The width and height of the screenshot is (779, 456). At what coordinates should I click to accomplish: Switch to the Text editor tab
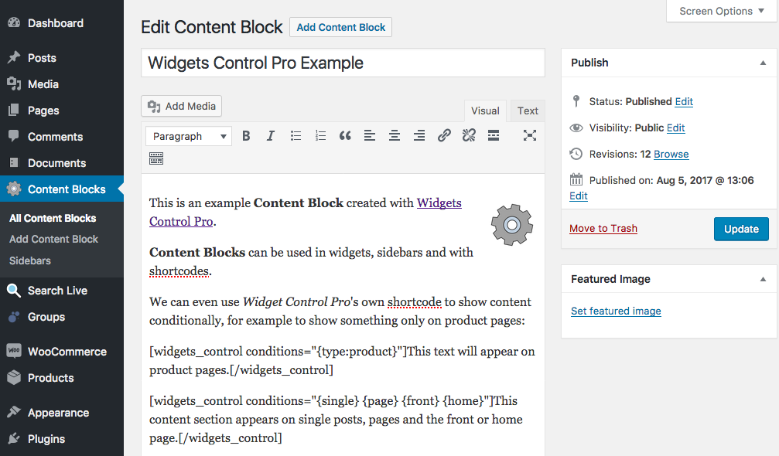pyautogui.click(x=528, y=111)
